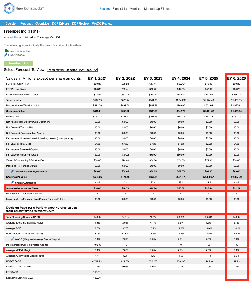
Task: Click the Average NOPAT Margin label
Action: coord(19,250)
